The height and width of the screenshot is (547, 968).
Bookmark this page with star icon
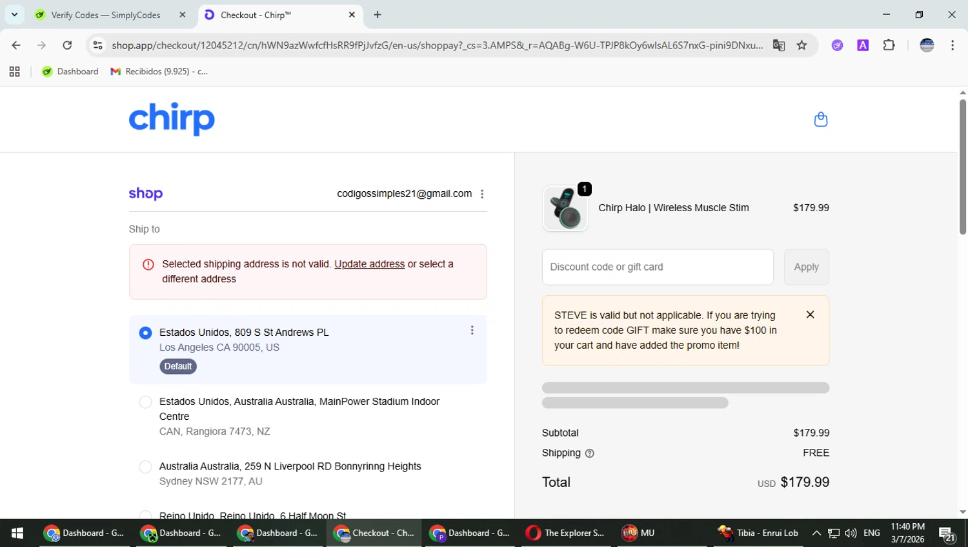click(802, 45)
